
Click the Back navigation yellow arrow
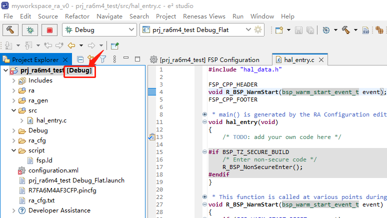pyautogui.click(x=71, y=45)
